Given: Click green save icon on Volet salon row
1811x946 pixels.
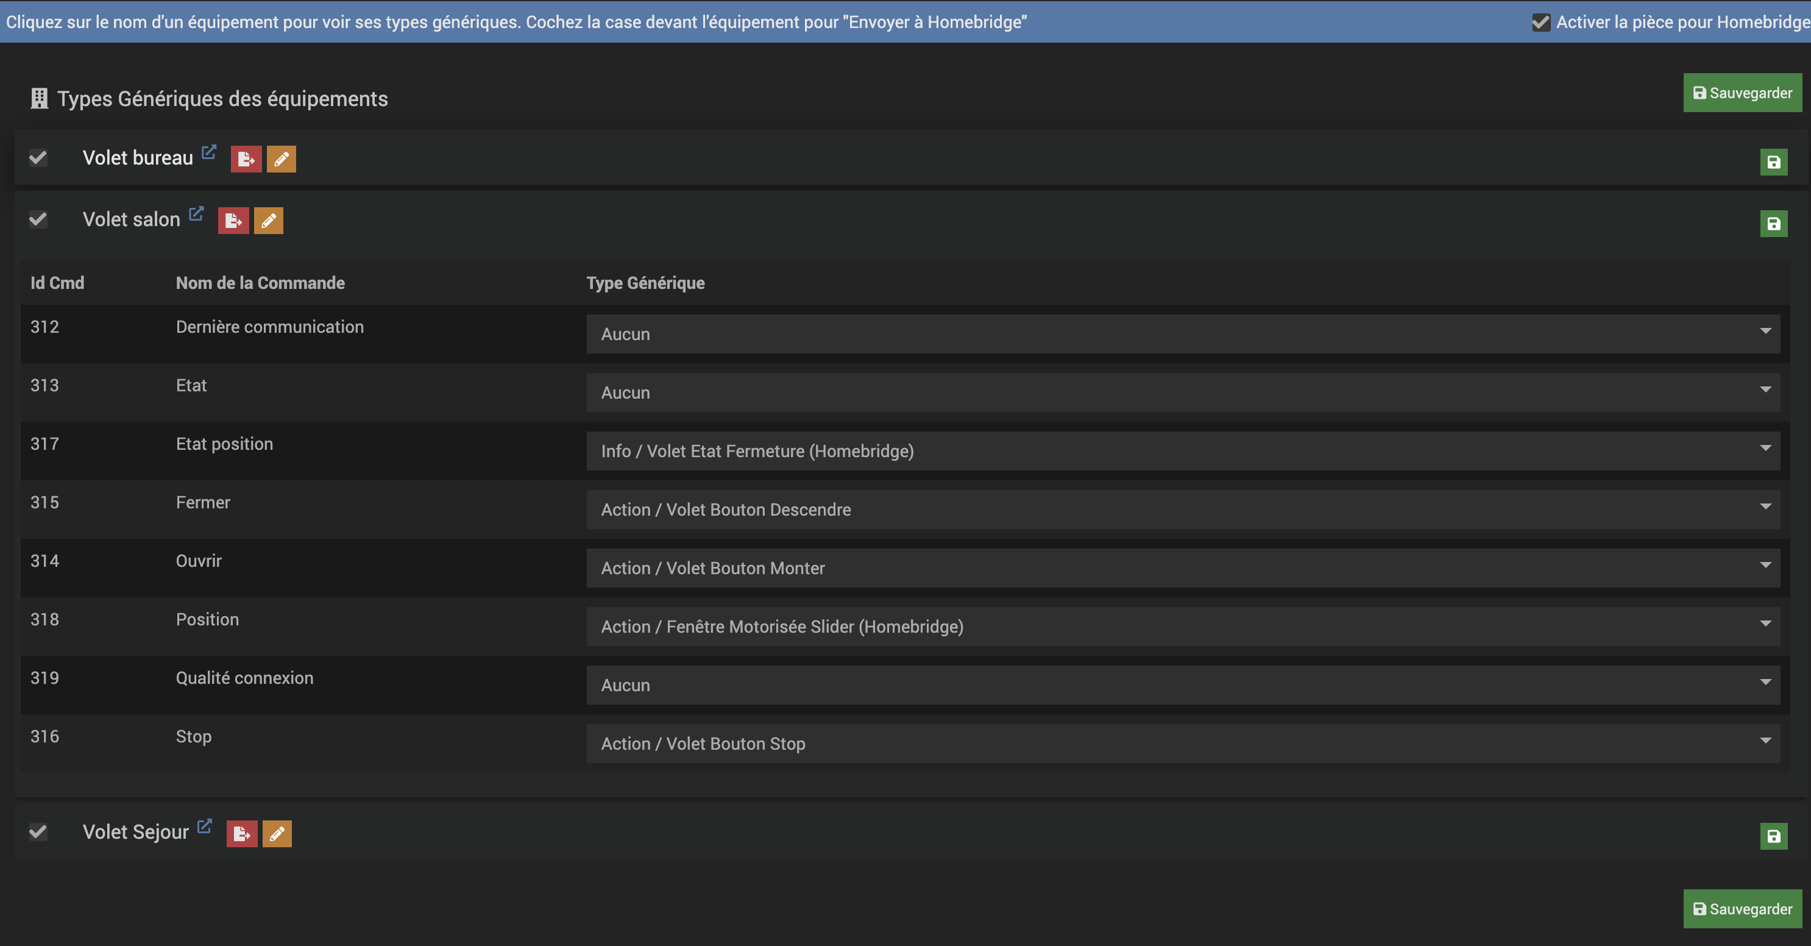Looking at the screenshot, I should point(1773,224).
